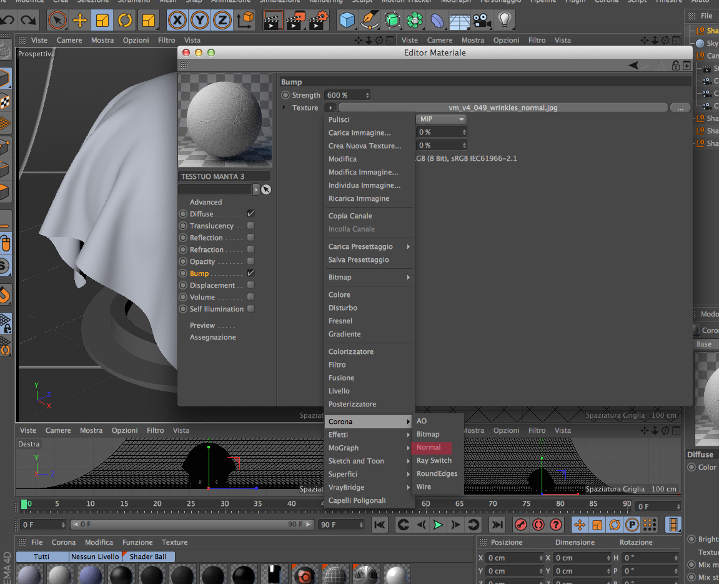Click the browse '...' button next to texture
This screenshot has height=584, width=719.
[680, 108]
